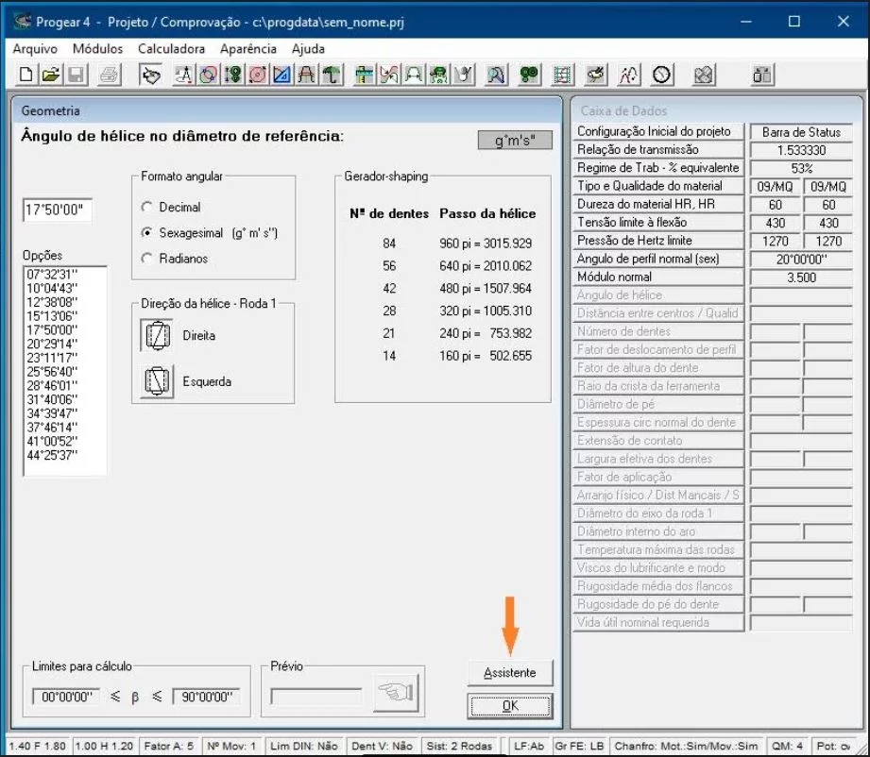Open the green grid table icon

click(x=562, y=75)
